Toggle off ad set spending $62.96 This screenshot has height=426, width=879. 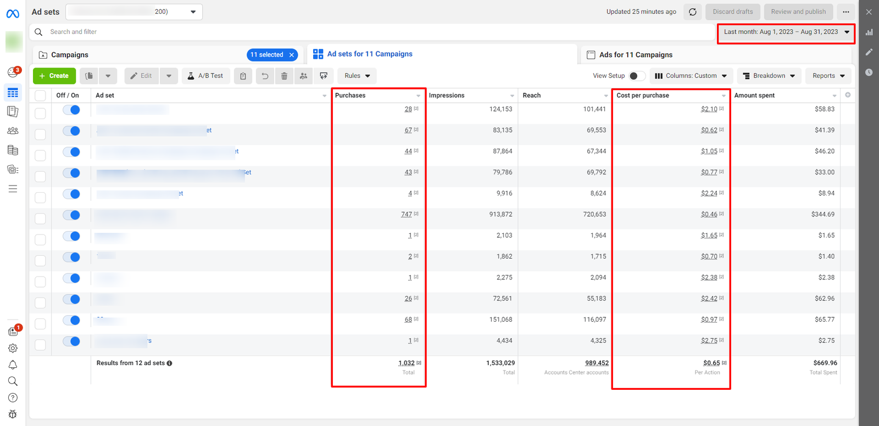pos(71,299)
